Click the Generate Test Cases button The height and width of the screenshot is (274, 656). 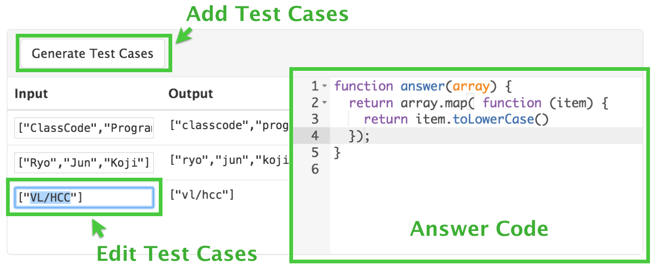pyautogui.click(x=93, y=54)
